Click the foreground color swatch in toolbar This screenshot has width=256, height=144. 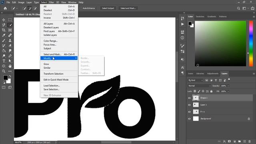[x=5, y=78]
